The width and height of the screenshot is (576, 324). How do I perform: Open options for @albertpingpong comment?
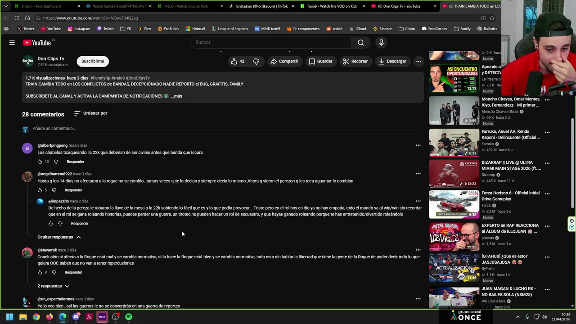[x=418, y=145]
